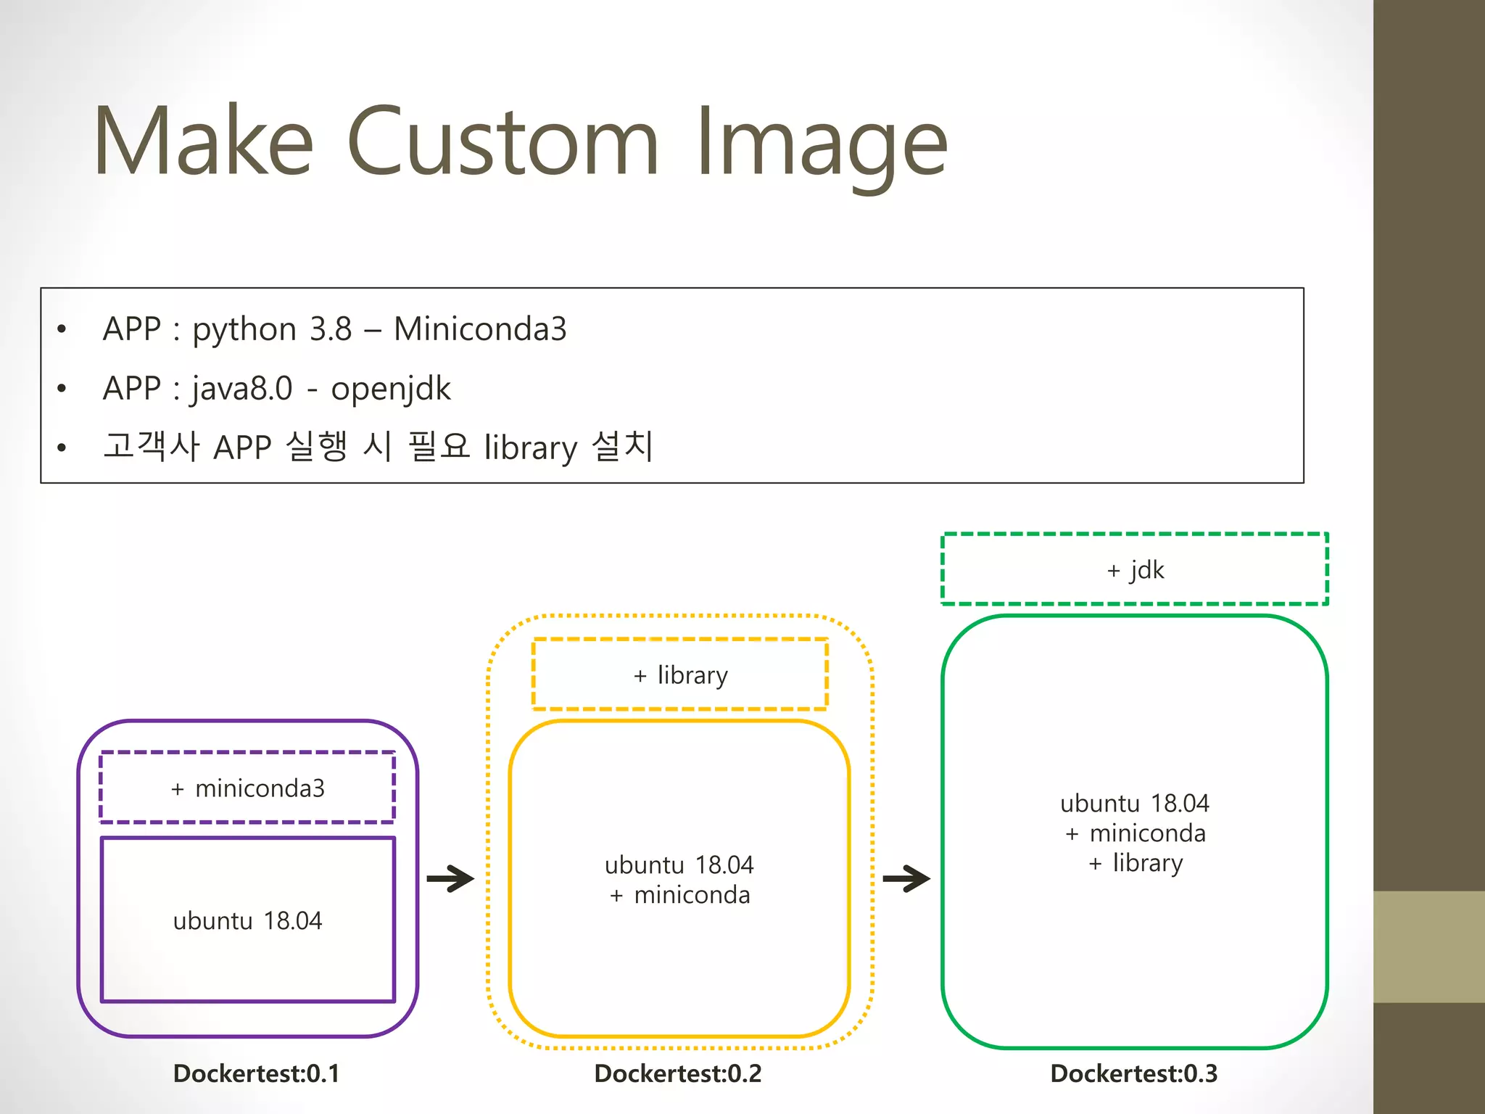Click the first bullet point dot in the text box
1485x1114 pixels.
tap(62, 329)
